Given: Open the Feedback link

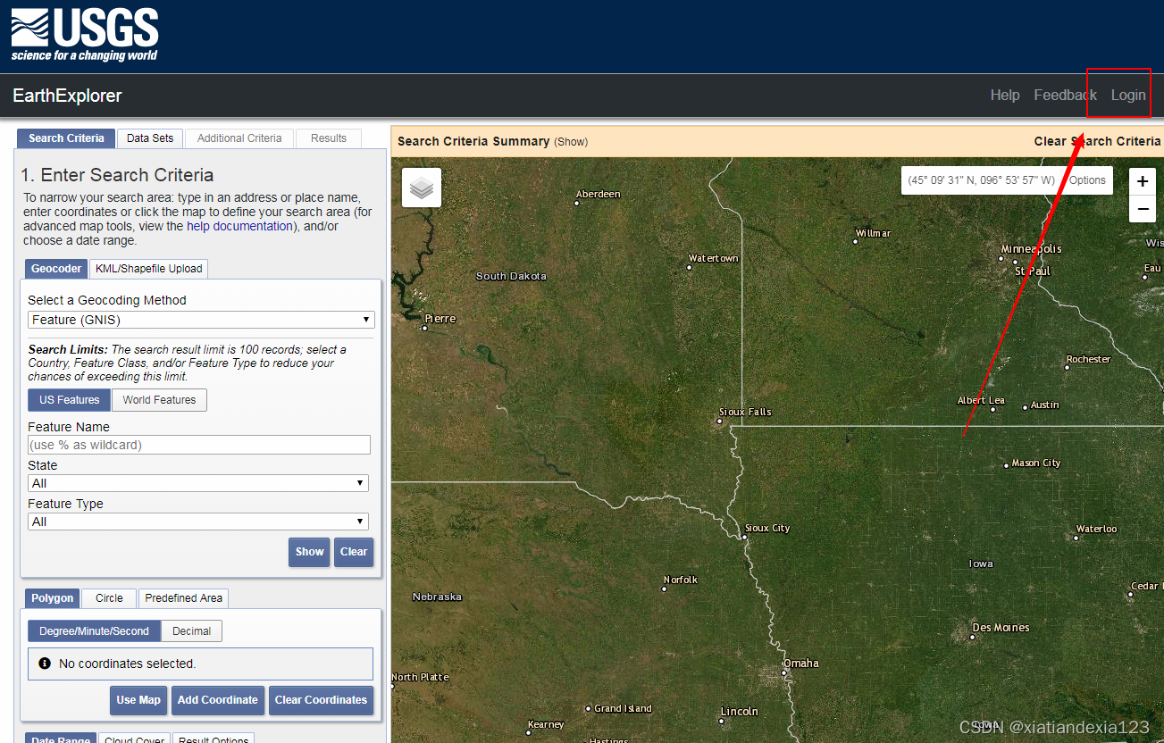Looking at the screenshot, I should [1065, 96].
